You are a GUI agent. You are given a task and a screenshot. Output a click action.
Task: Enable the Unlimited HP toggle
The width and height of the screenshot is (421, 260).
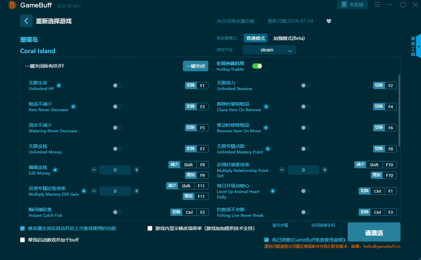[x=117, y=85]
